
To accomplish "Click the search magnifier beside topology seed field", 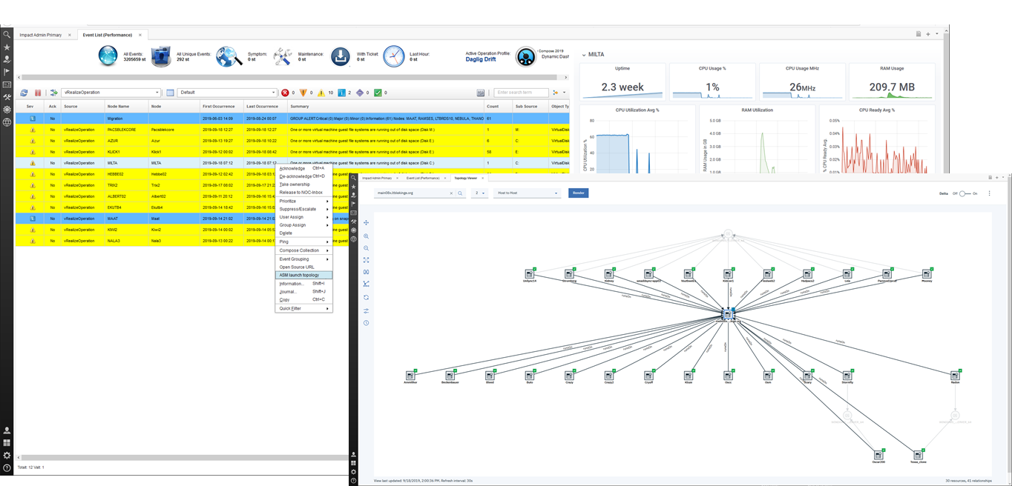I will 461,193.
